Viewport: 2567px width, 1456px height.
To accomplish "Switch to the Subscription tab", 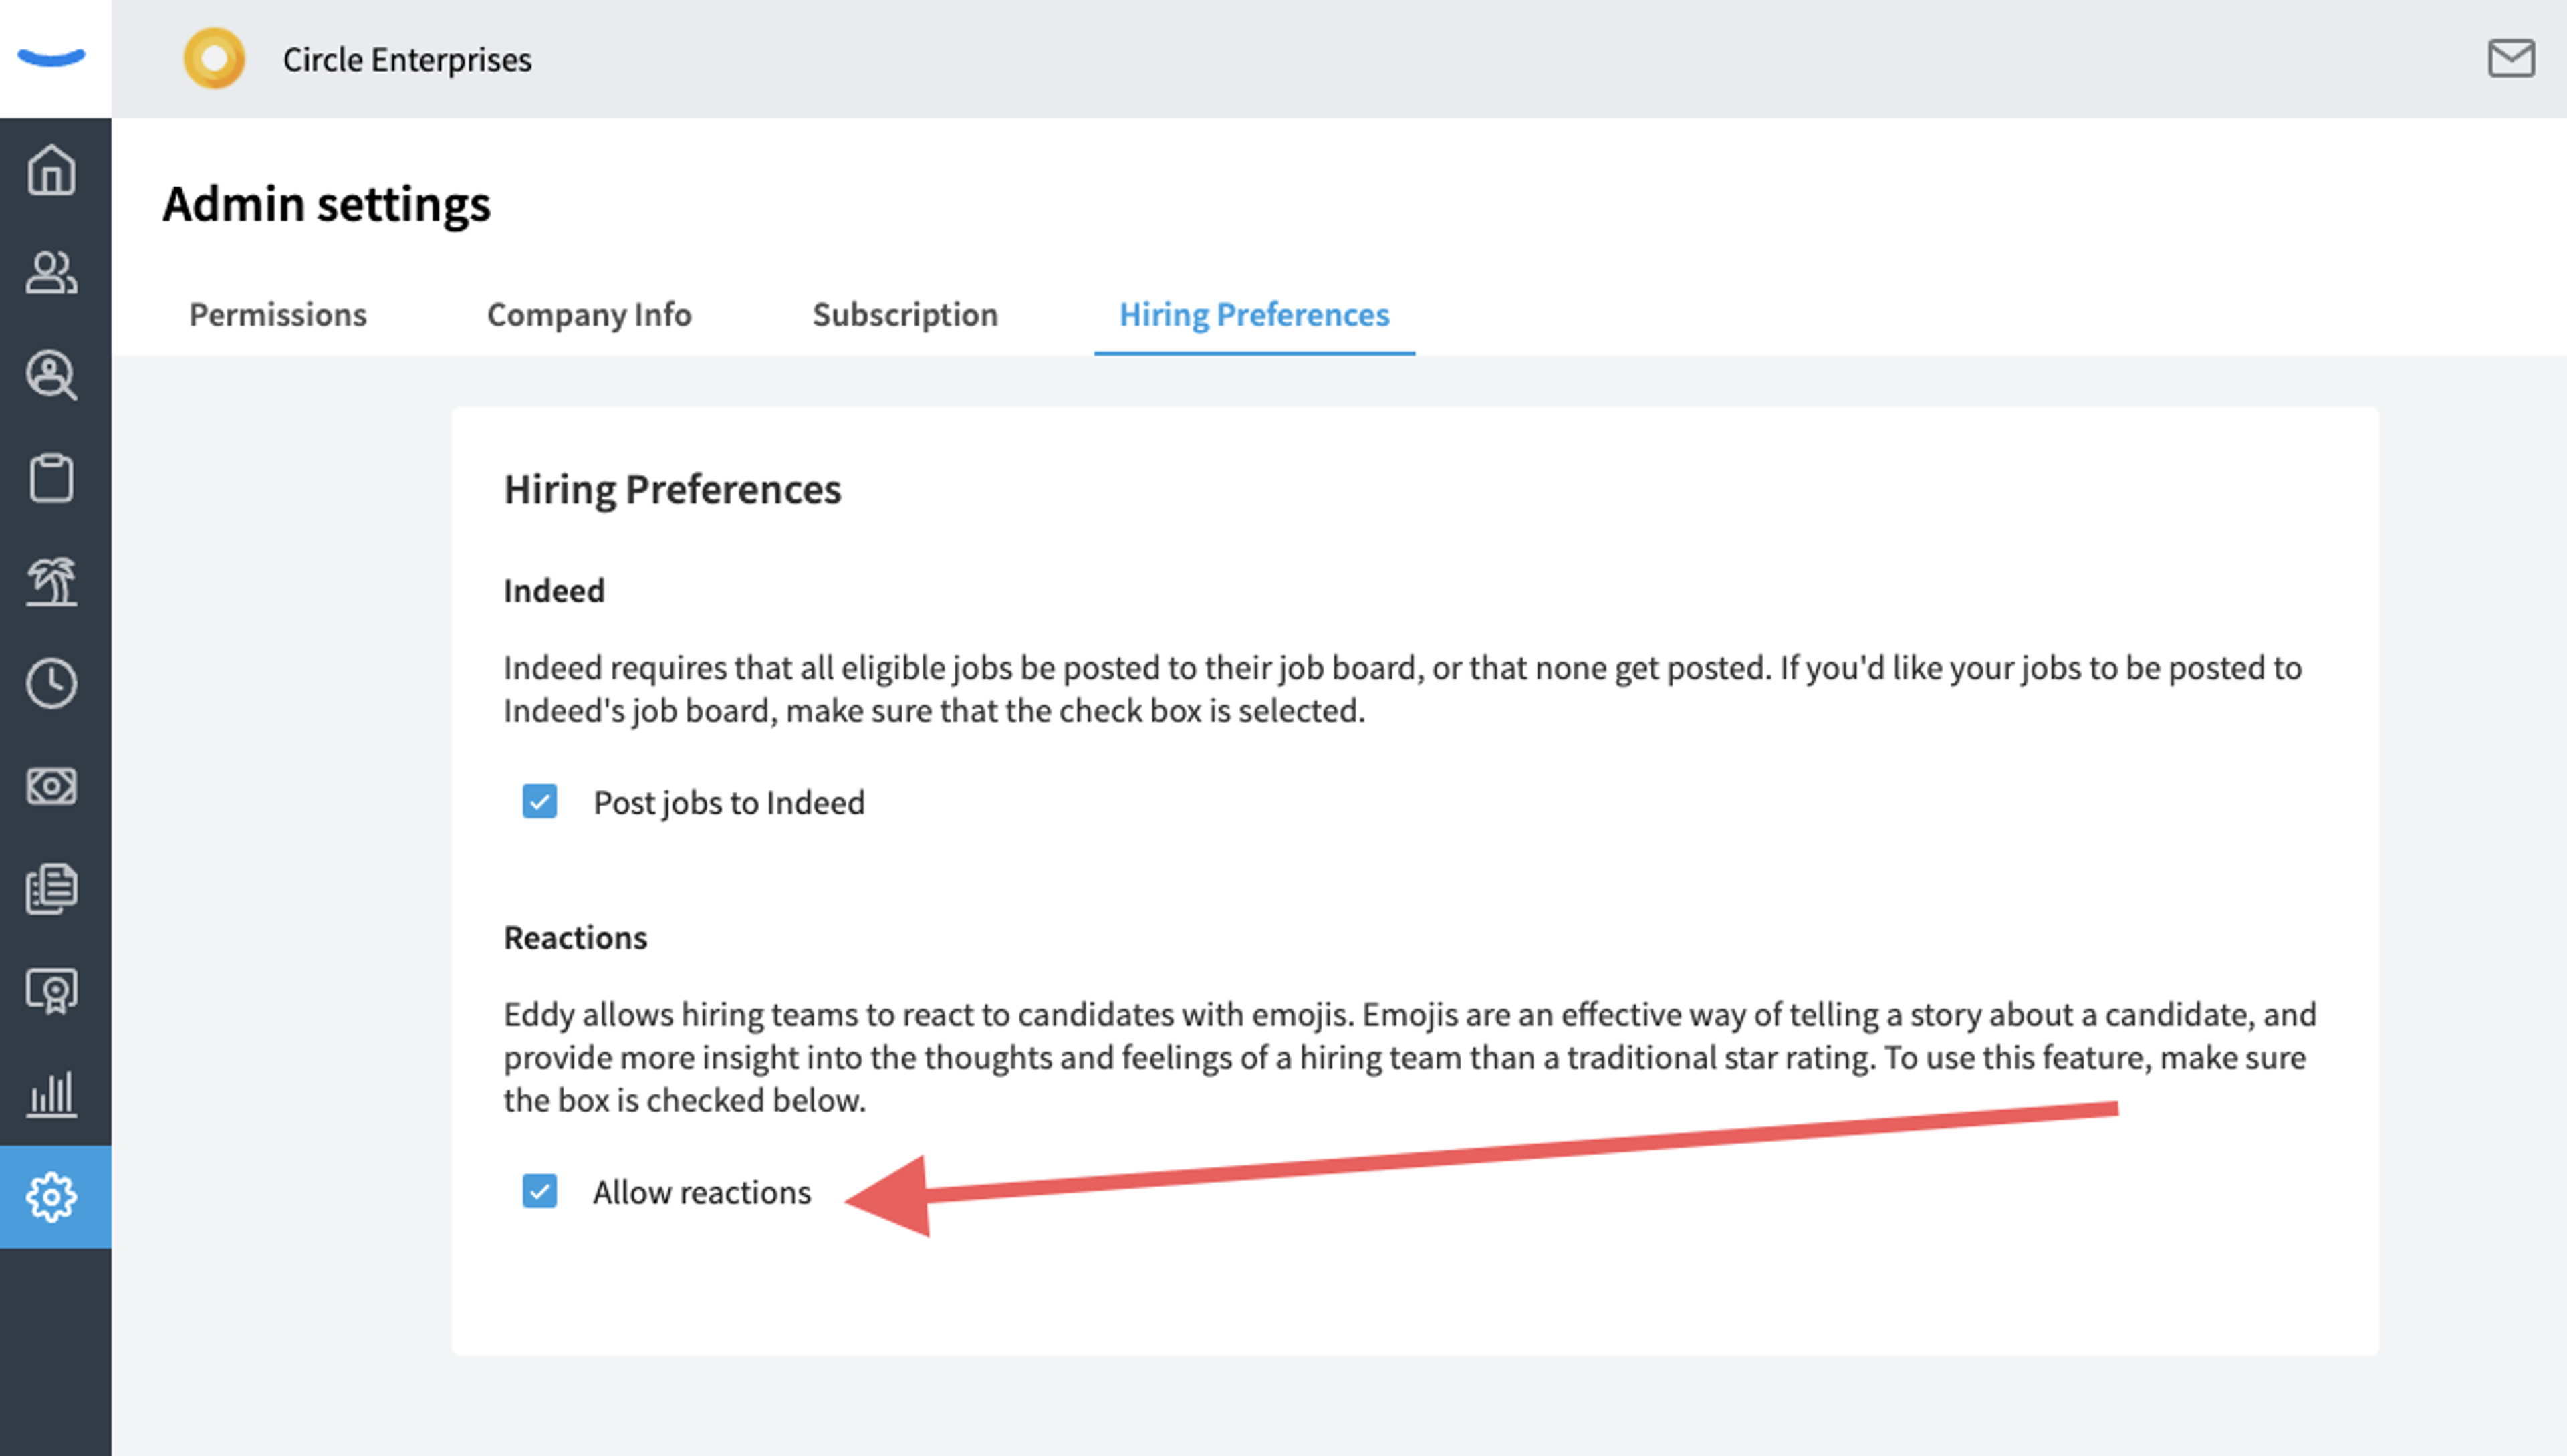I will pyautogui.click(x=905, y=315).
